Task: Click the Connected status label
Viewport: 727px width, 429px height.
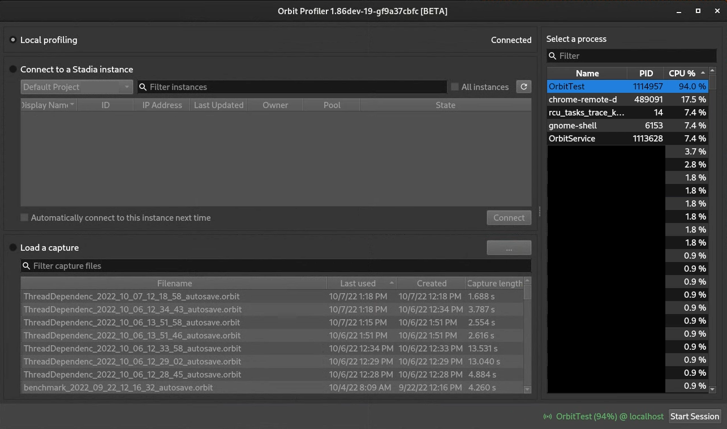Action: coord(511,40)
